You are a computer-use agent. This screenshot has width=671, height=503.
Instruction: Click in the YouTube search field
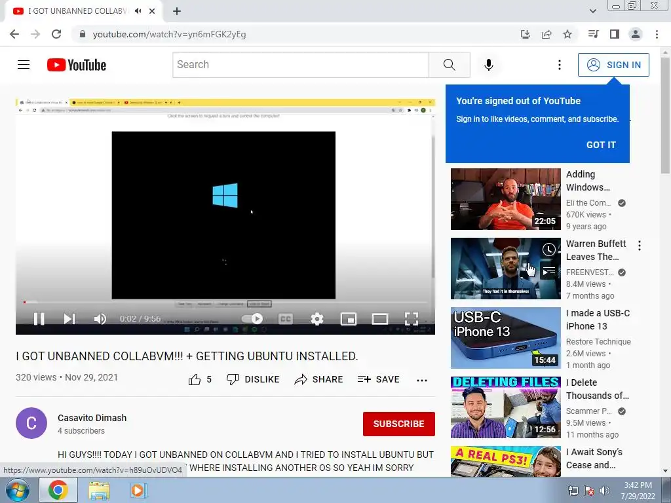click(x=301, y=65)
